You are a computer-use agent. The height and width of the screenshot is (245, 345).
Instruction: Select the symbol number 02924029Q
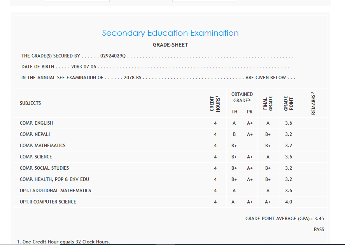(x=113, y=56)
